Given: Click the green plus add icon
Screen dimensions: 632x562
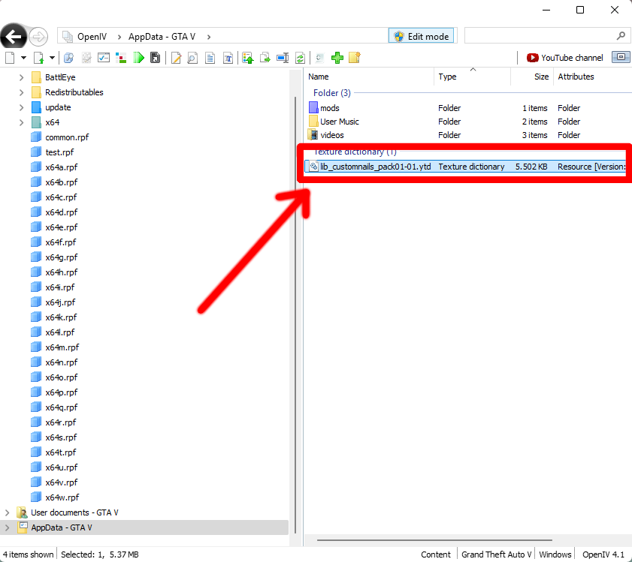Looking at the screenshot, I should pos(337,58).
